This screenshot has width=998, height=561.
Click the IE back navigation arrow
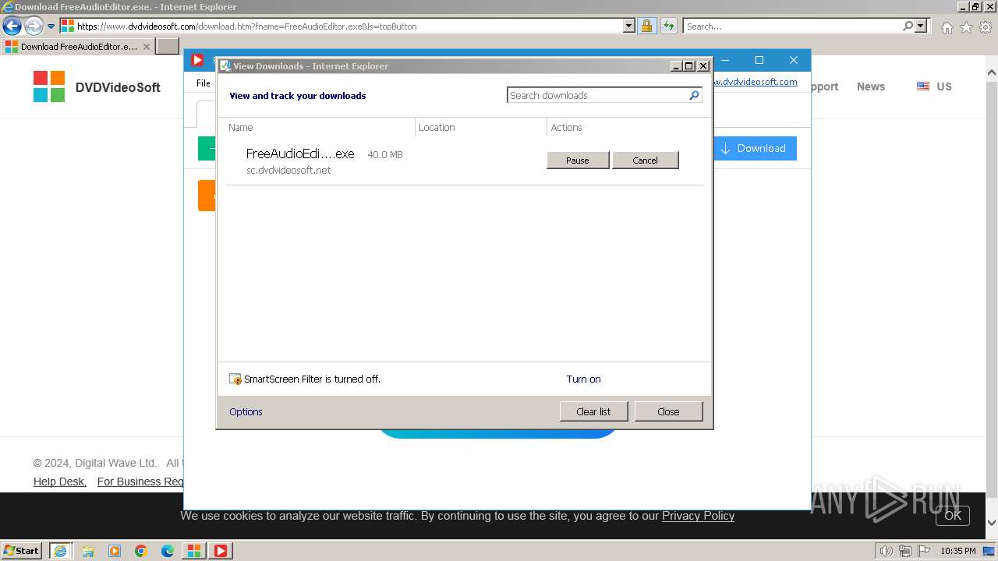pyautogui.click(x=12, y=26)
